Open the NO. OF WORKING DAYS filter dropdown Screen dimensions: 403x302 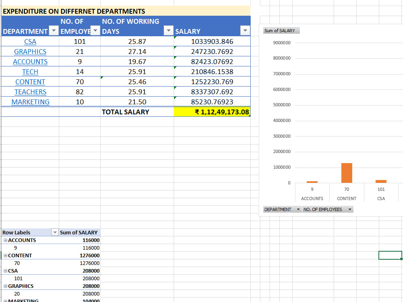[168, 31]
